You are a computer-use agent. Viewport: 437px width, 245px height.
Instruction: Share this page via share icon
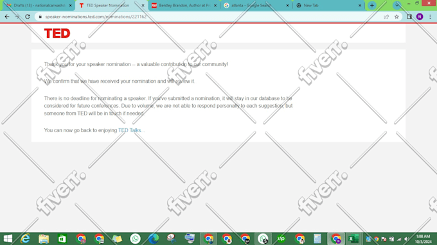[x=386, y=17]
